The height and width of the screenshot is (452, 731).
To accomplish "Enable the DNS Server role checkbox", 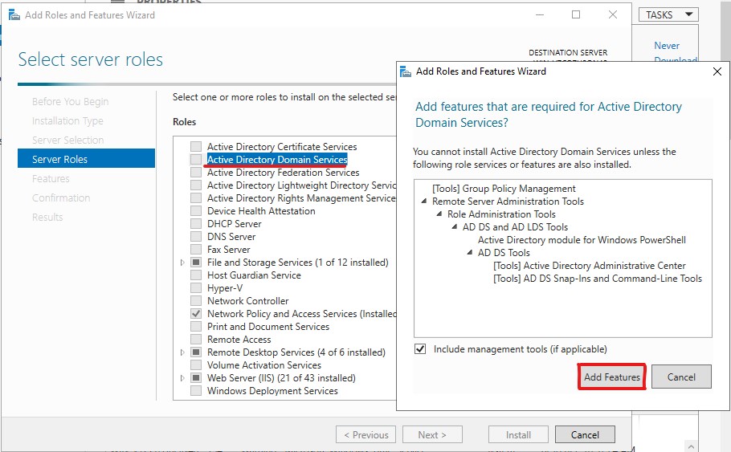I will [196, 236].
